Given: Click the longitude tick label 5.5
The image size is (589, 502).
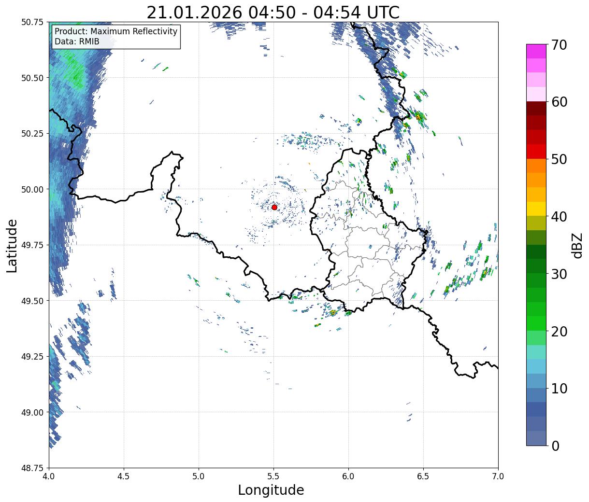Looking at the screenshot, I should 273,476.
